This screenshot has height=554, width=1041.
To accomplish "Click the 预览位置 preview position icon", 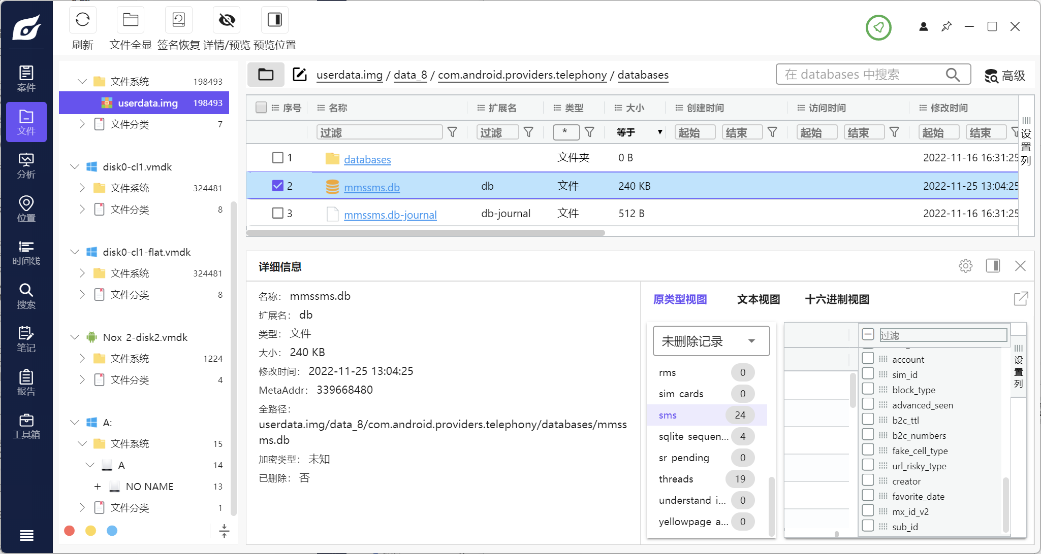I will (275, 20).
